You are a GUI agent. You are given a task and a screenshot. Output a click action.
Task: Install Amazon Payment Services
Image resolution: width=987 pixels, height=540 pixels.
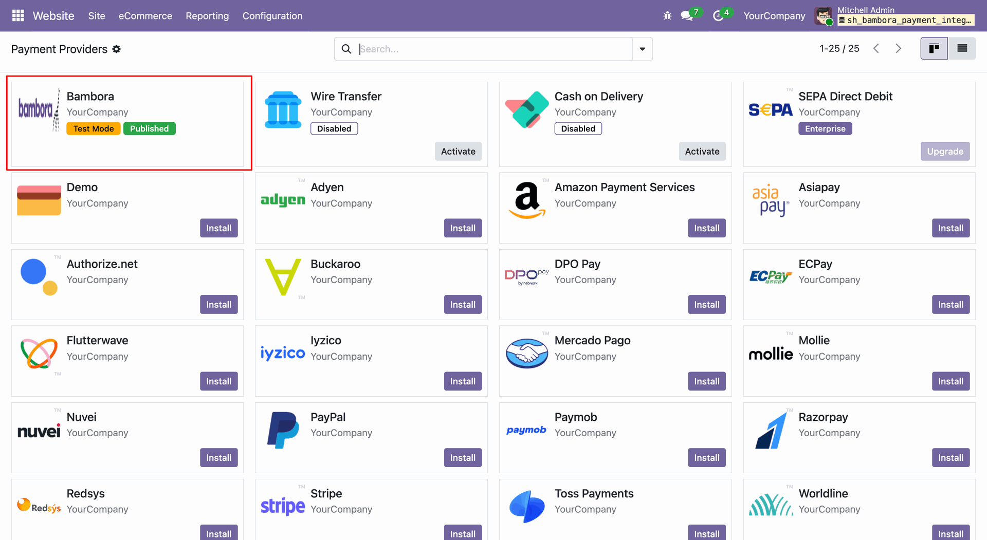(x=707, y=228)
